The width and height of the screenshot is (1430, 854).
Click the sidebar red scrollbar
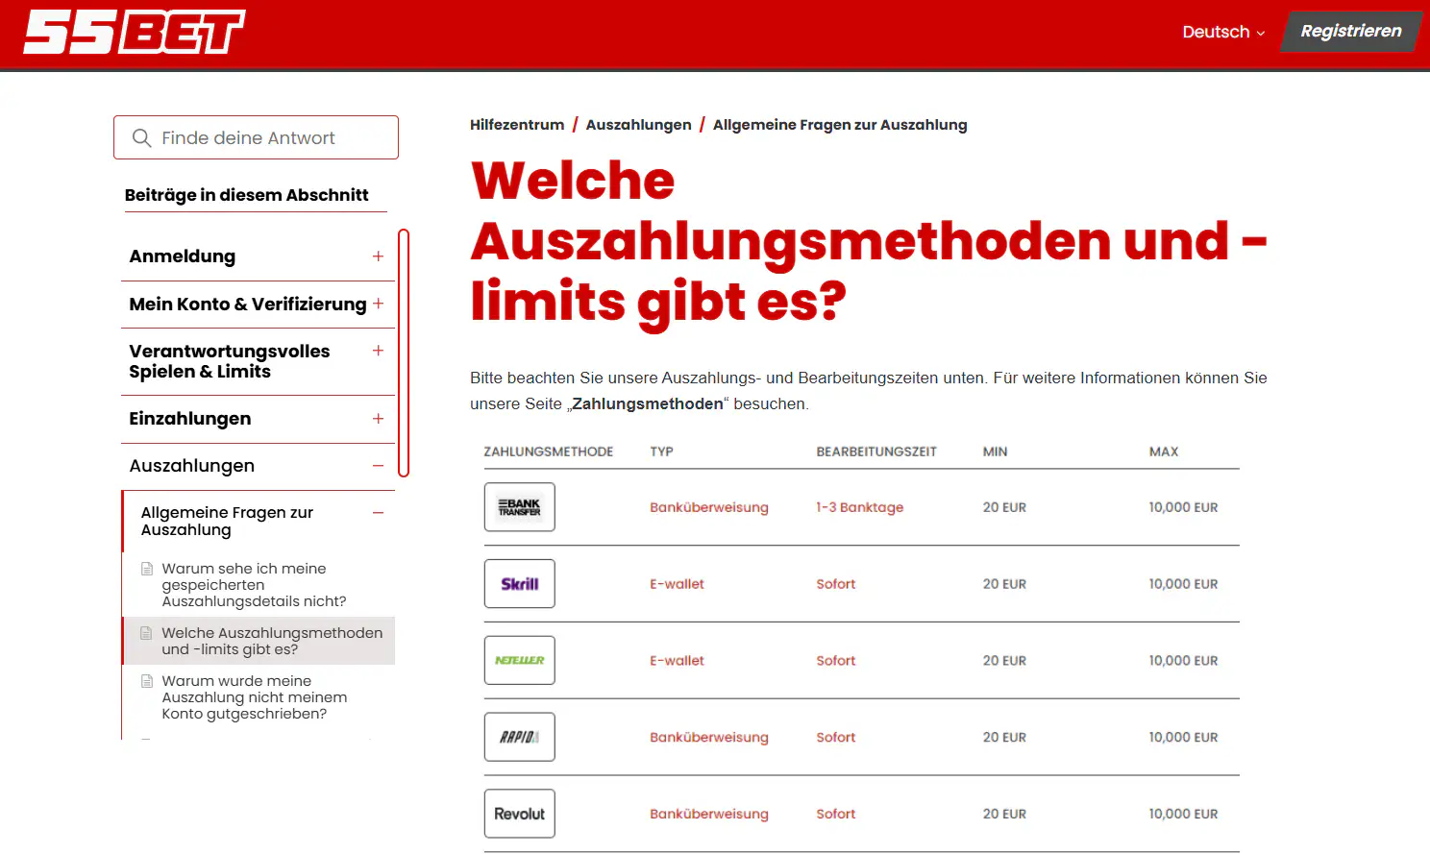(404, 353)
